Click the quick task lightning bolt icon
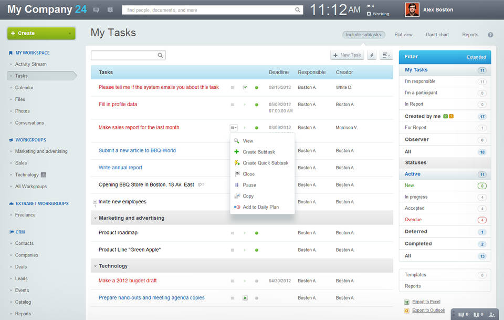 click(x=372, y=55)
